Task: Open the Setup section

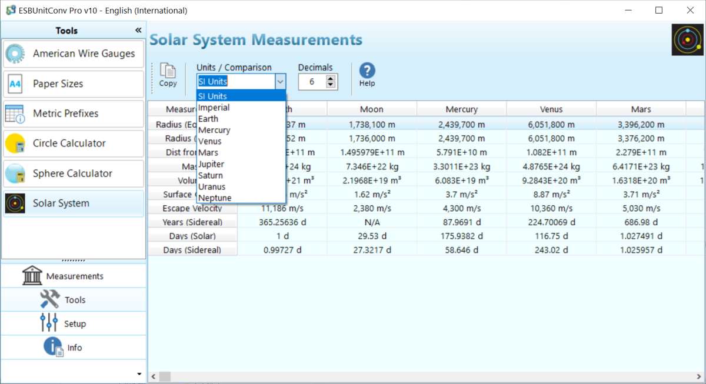Action: tap(73, 323)
